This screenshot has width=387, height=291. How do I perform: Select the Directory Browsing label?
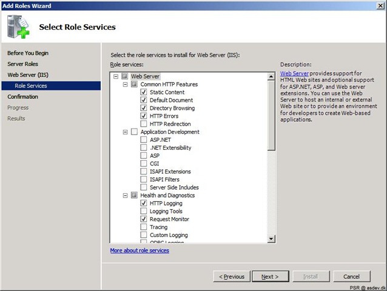point(172,108)
